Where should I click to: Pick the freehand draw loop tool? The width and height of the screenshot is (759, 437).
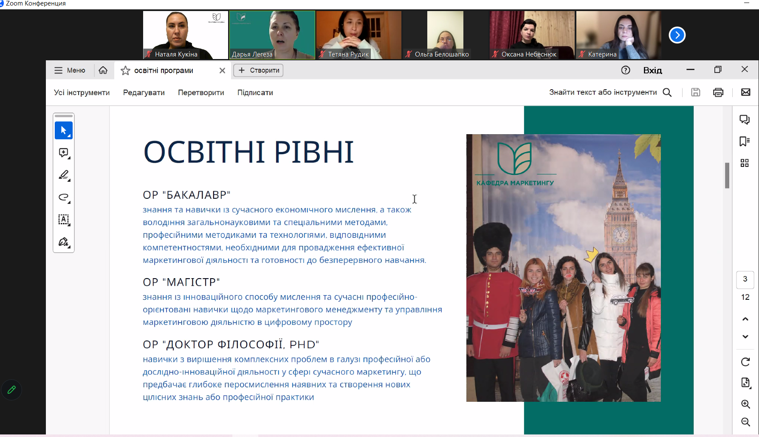click(x=63, y=197)
